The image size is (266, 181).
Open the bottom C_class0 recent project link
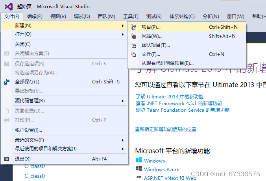35,176
